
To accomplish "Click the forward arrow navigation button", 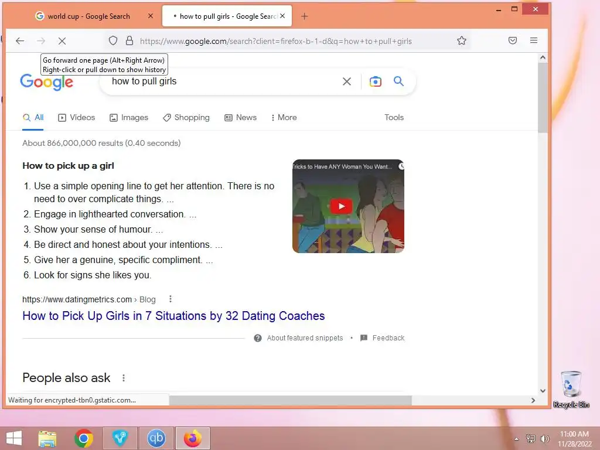I will click(x=41, y=41).
